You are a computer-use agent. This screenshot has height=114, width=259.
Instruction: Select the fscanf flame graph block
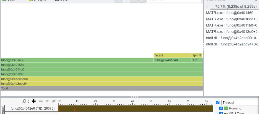[x=173, y=55]
